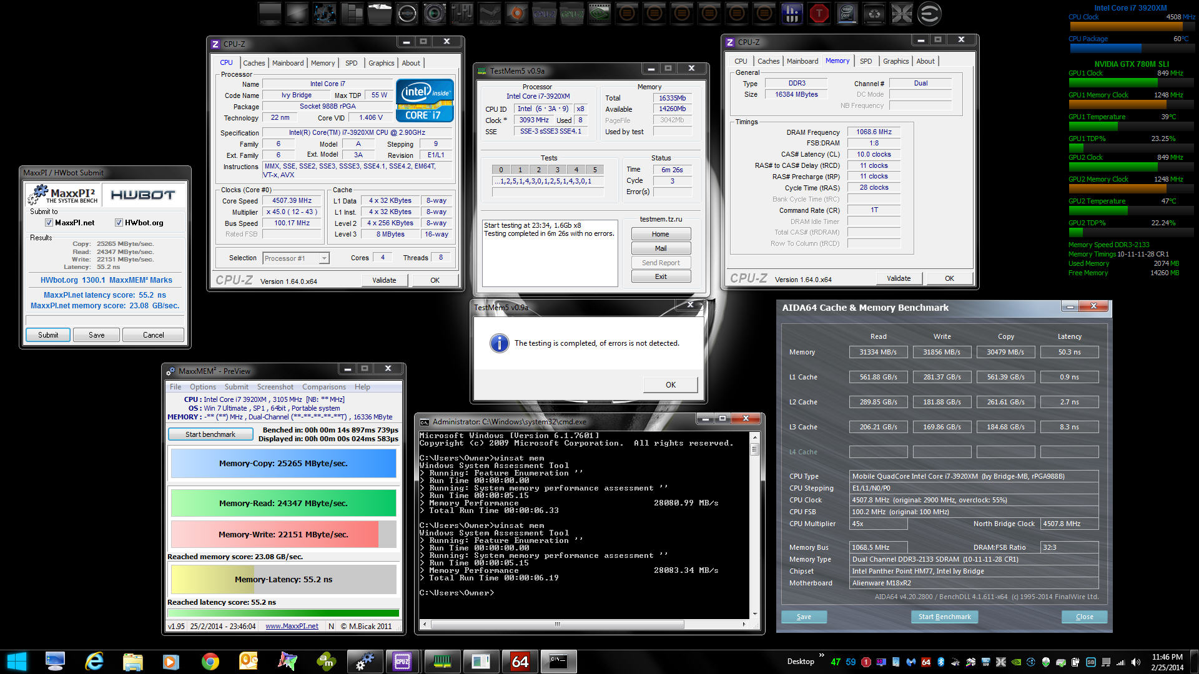The height and width of the screenshot is (674, 1199).
Task: Click the Memory-Copy result bar in MaxxMEM
Action: tap(283, 463)
